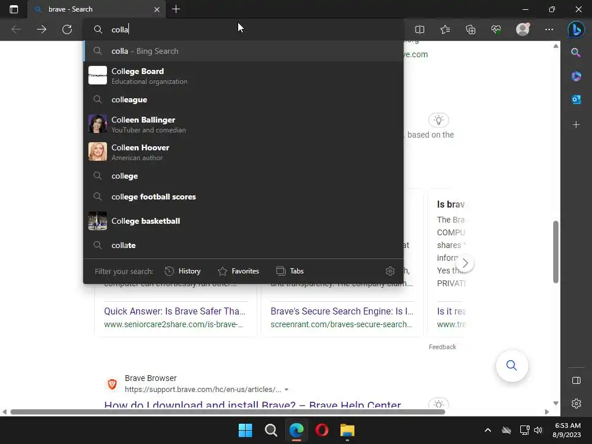This screenshot has width=592, height=444.
Task: Pick the Colleen Hoover suggestion
Action: (x=243, y=152)
